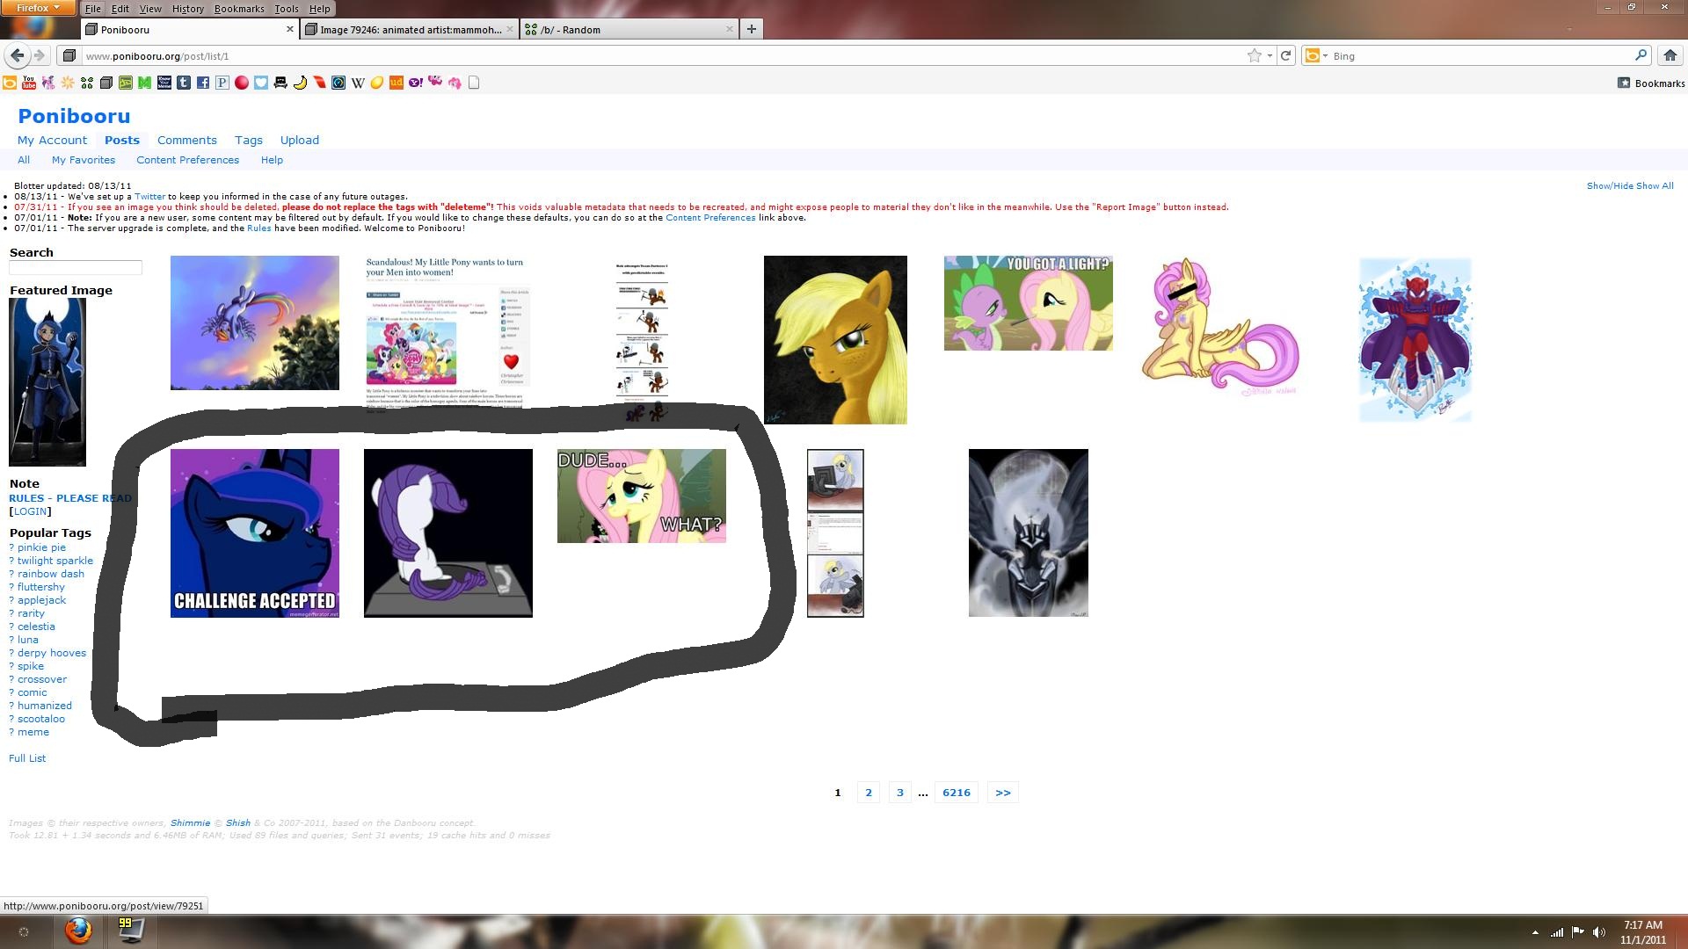The image size is (1688, 949).
Task: Go to page 2 of the posts
Action: coord(868,793)
